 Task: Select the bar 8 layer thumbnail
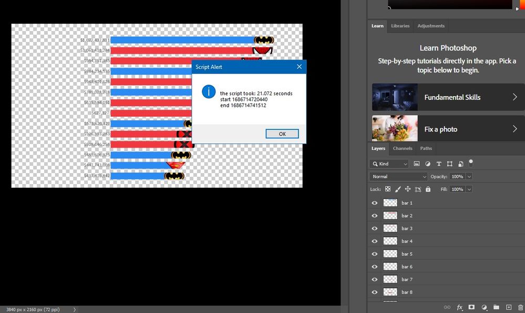pyautogui.click(x=390, y=292)
